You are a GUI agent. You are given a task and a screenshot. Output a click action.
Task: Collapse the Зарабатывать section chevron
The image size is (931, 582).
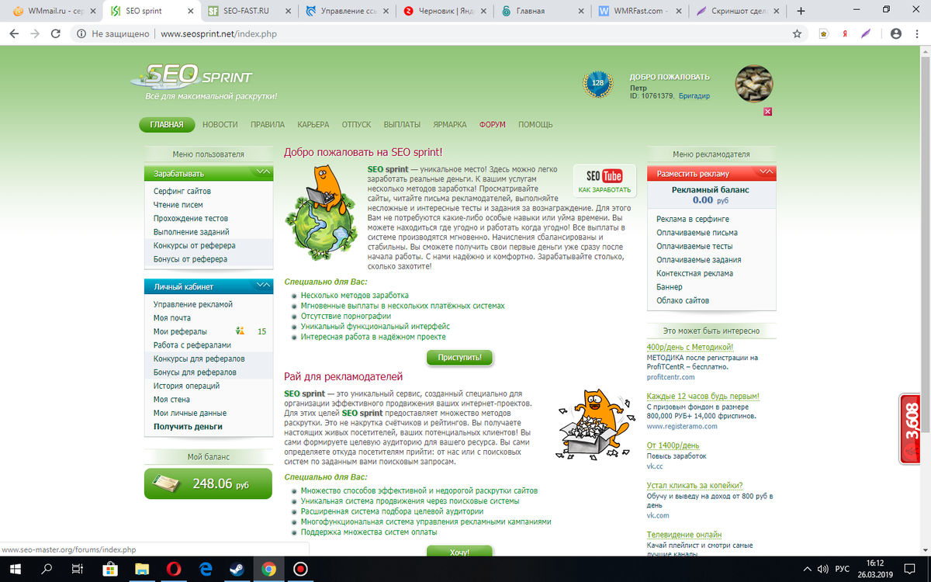tap(263, 174)
